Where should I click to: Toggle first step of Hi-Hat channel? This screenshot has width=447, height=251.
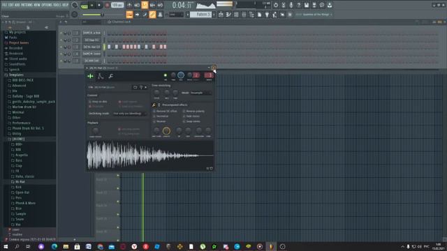109,47
